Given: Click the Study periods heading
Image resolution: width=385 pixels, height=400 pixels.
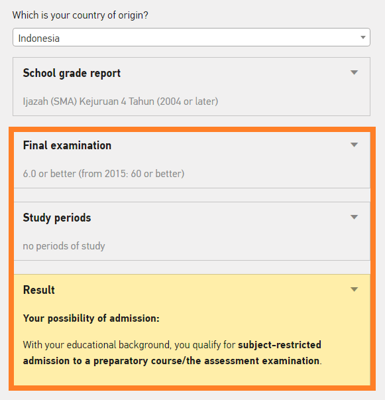Looking at the screenshot, I should (57, 218).
